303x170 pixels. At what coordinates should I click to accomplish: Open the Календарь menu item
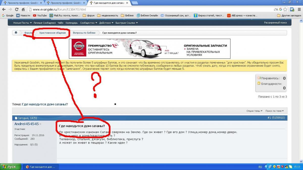72,23
